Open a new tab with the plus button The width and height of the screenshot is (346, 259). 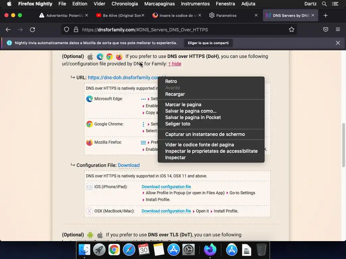point(325,16)
